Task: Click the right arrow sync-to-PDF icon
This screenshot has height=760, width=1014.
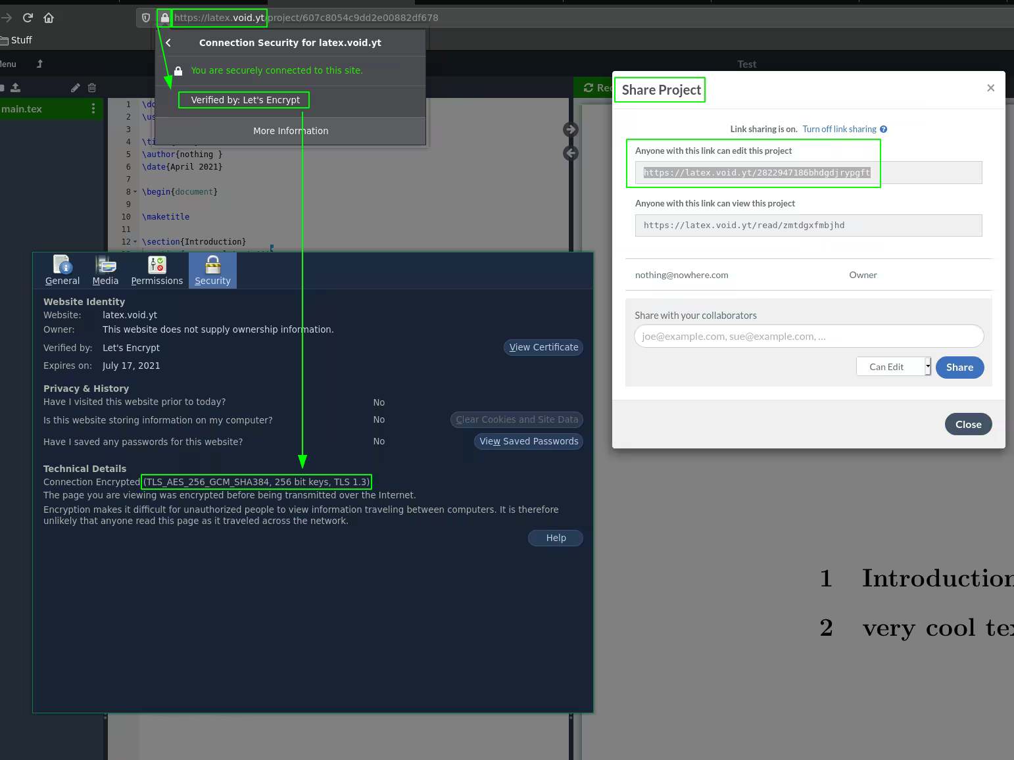Action: click(571, 130)
